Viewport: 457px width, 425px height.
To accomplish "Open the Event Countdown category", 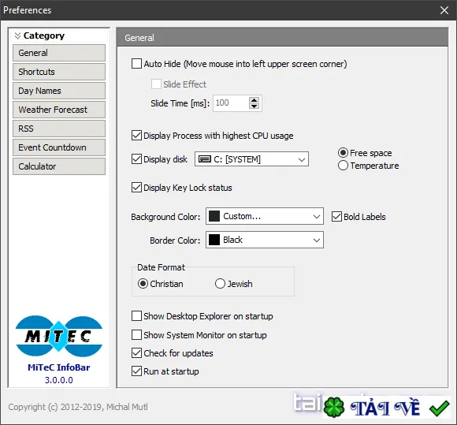I will 59,147.
